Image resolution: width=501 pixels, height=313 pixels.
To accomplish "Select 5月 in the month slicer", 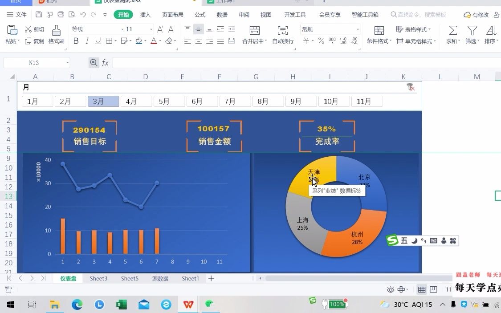I will 169,101.
